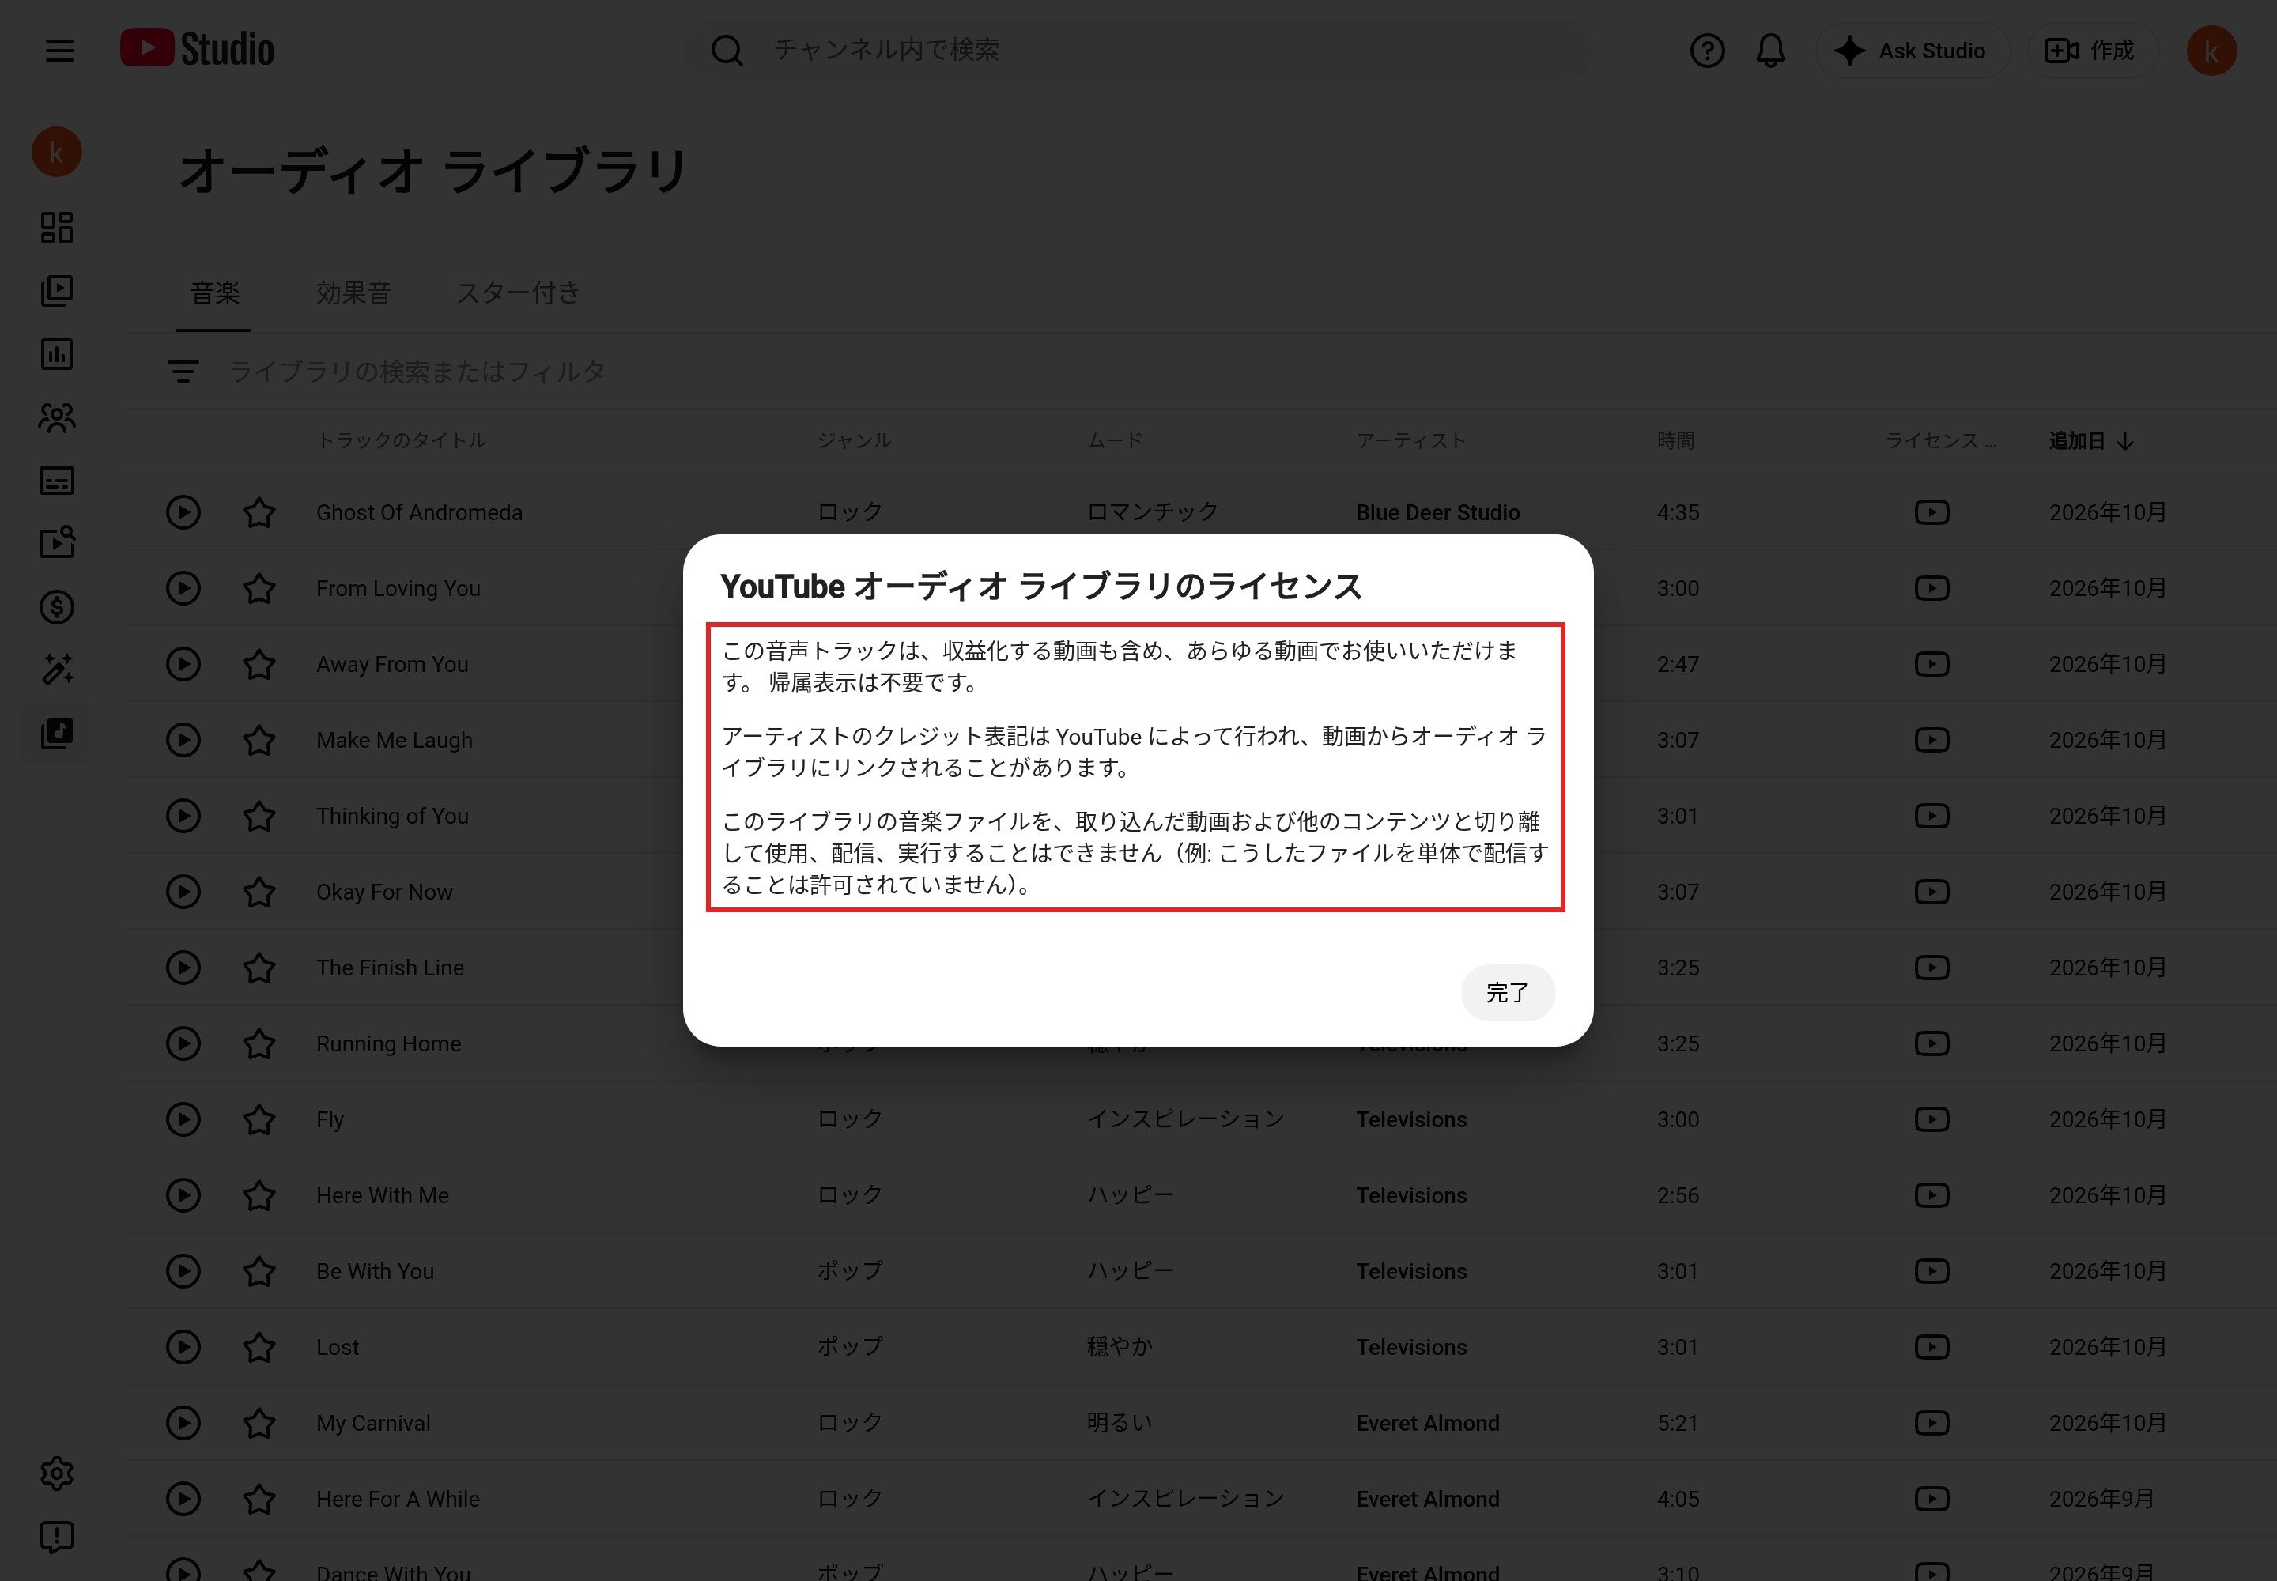
Task: Click the Ask Studio button
Action: (1912, 51)
